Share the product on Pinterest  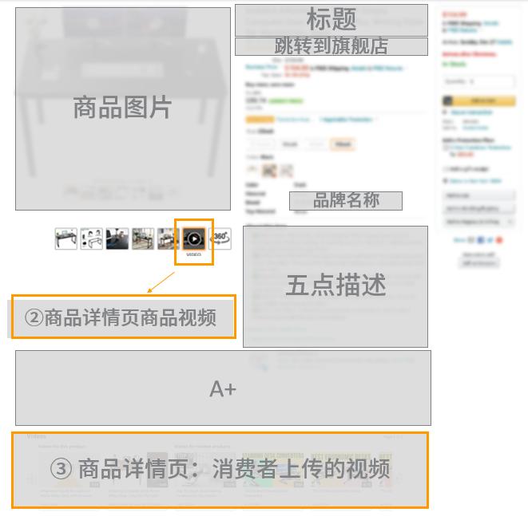tap(499, 240)
